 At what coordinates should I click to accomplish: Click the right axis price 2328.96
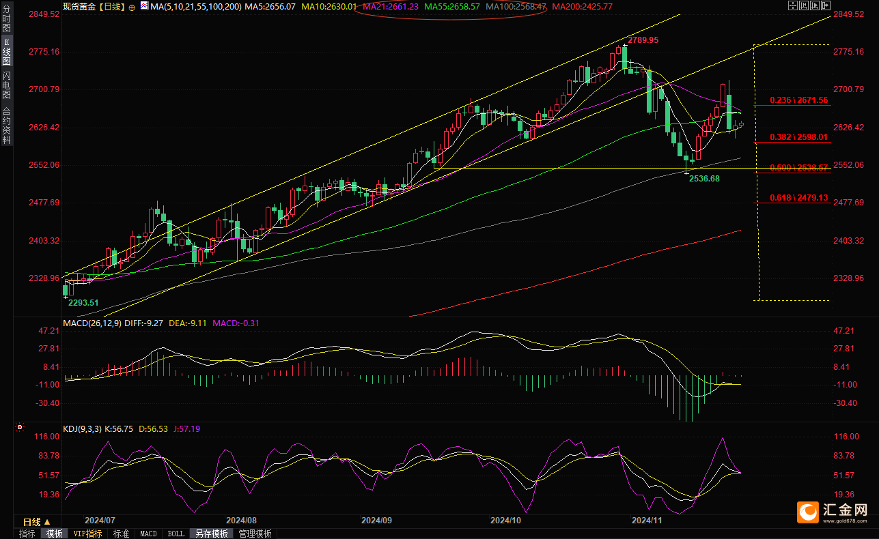point(849,278)
